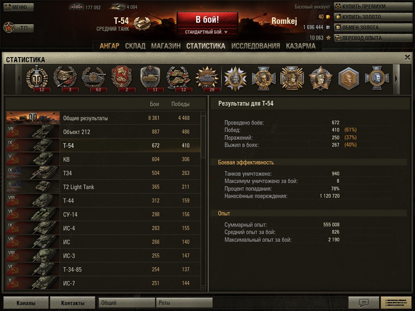Switch to the Исследования tab
The image size is (415, 311).
[255, 46]
